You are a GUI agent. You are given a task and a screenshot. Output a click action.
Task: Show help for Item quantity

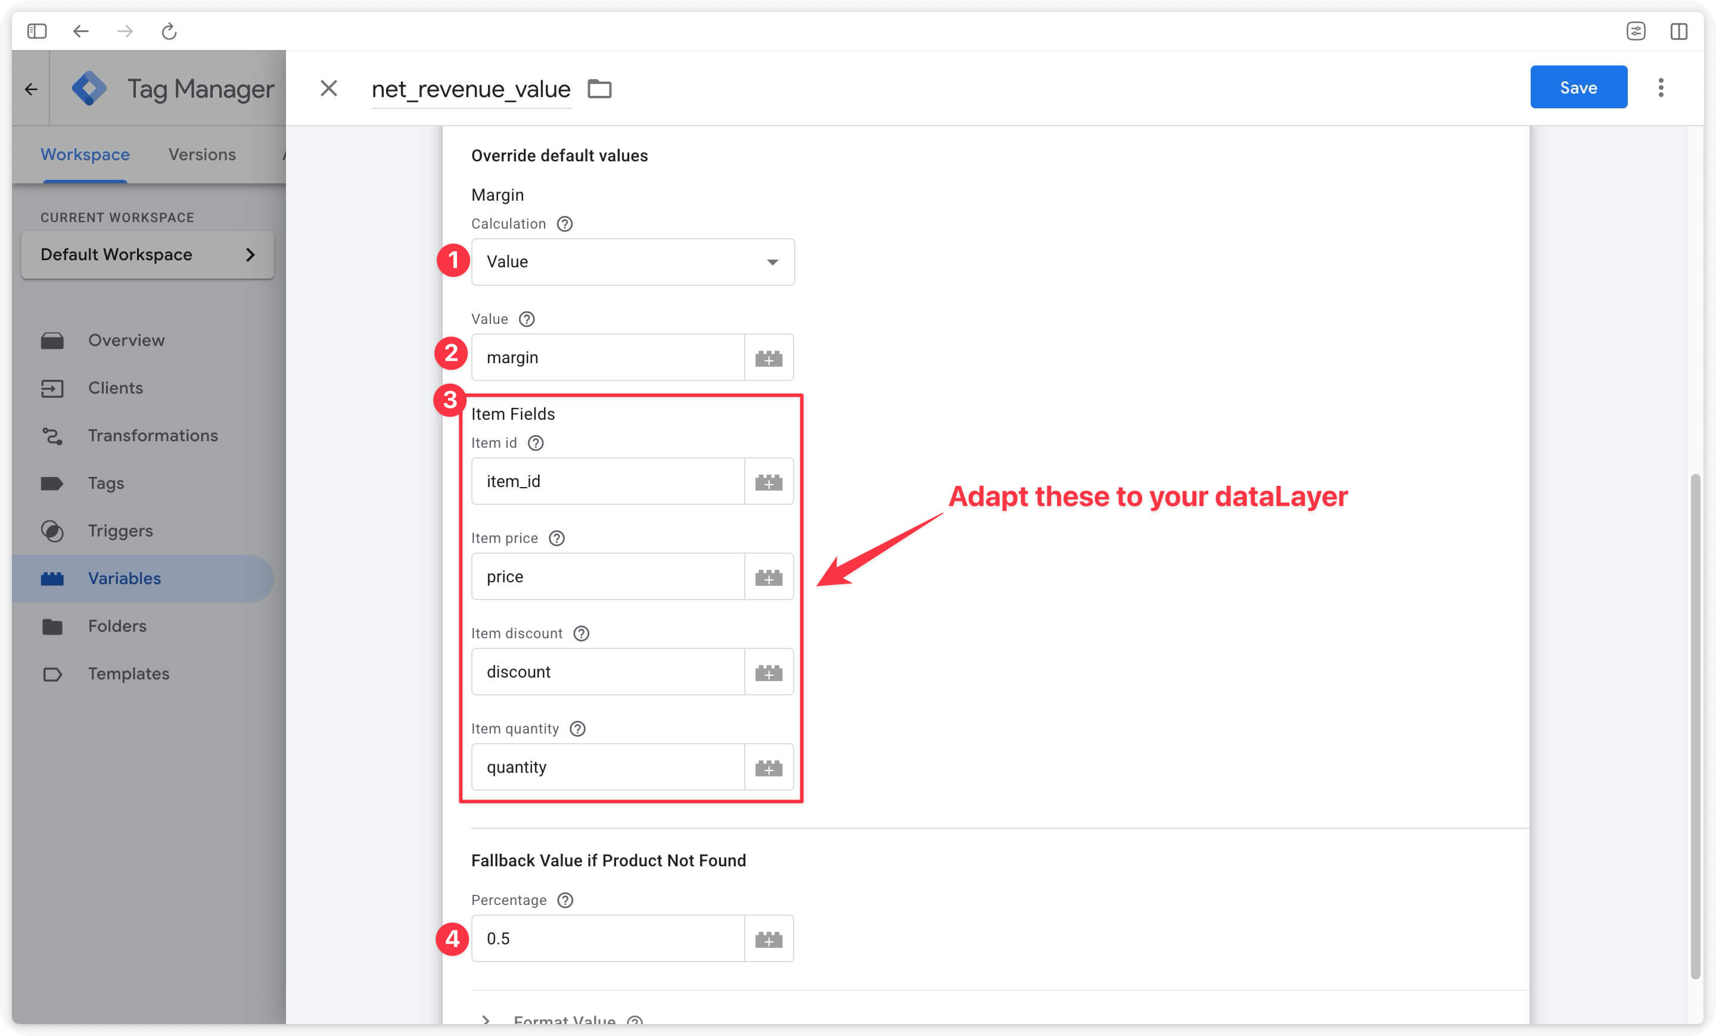577,729
